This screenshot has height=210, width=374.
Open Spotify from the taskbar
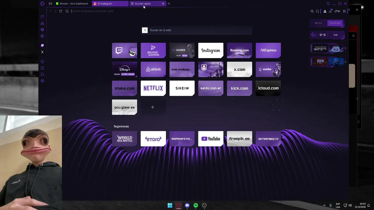[x=196, y=205]
